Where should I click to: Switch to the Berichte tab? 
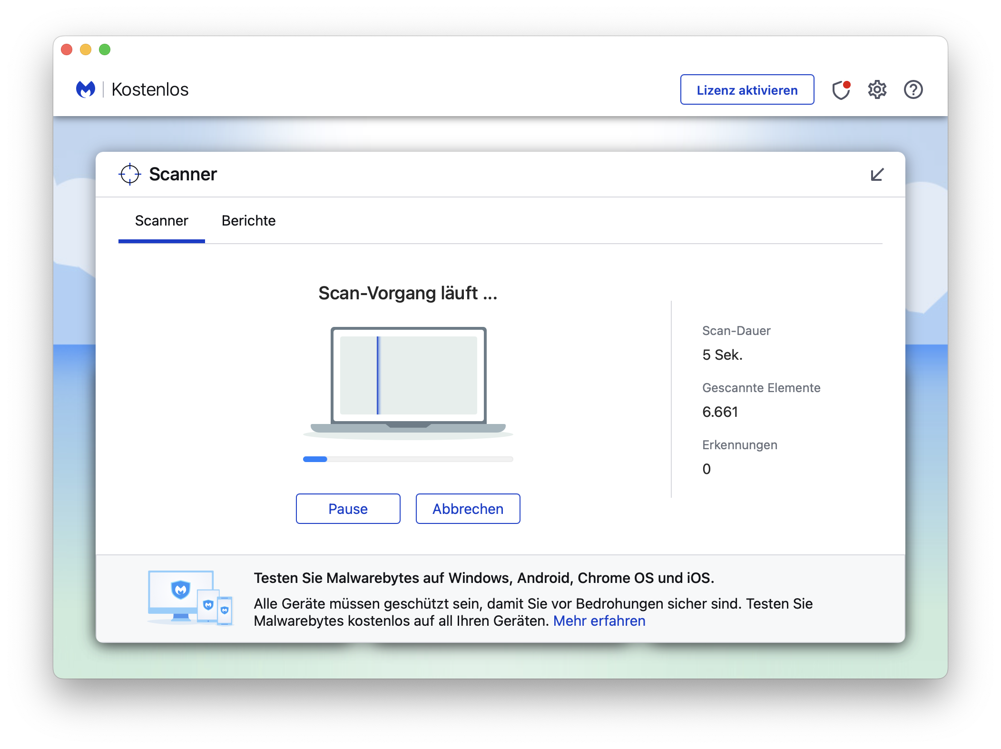pos(248,221)
